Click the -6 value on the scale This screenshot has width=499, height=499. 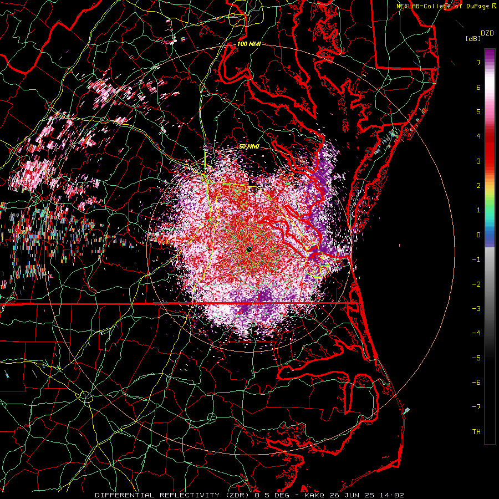coord(476,383)
